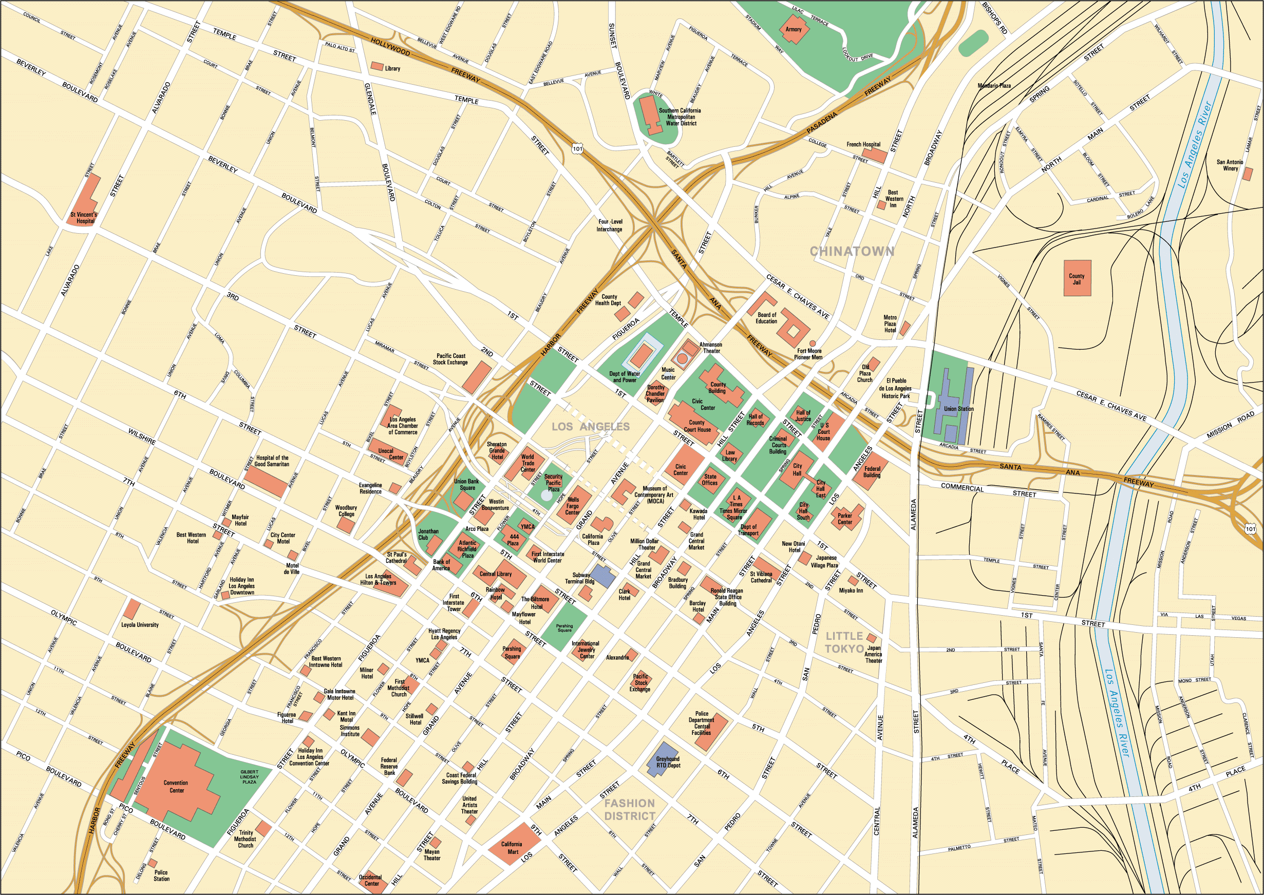Select the "Trinity Methodist Church" label

click(246, 839)
